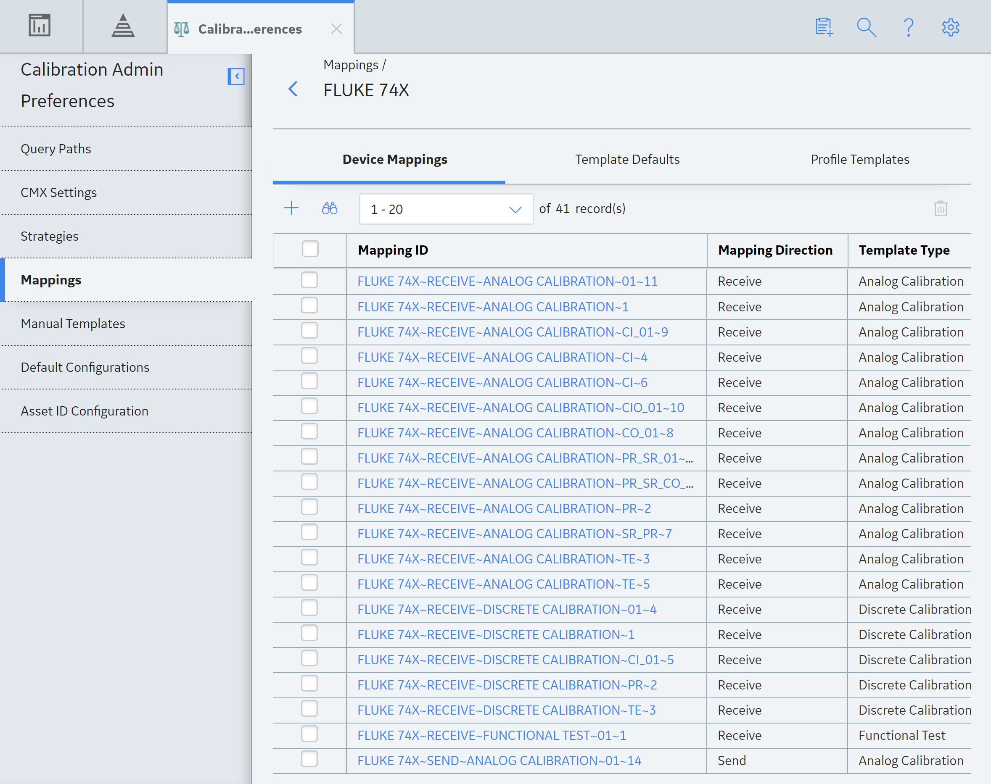Open the binoculars filter search icon
This screenshot has height=784, width=991.
click(x=329, y=208)
